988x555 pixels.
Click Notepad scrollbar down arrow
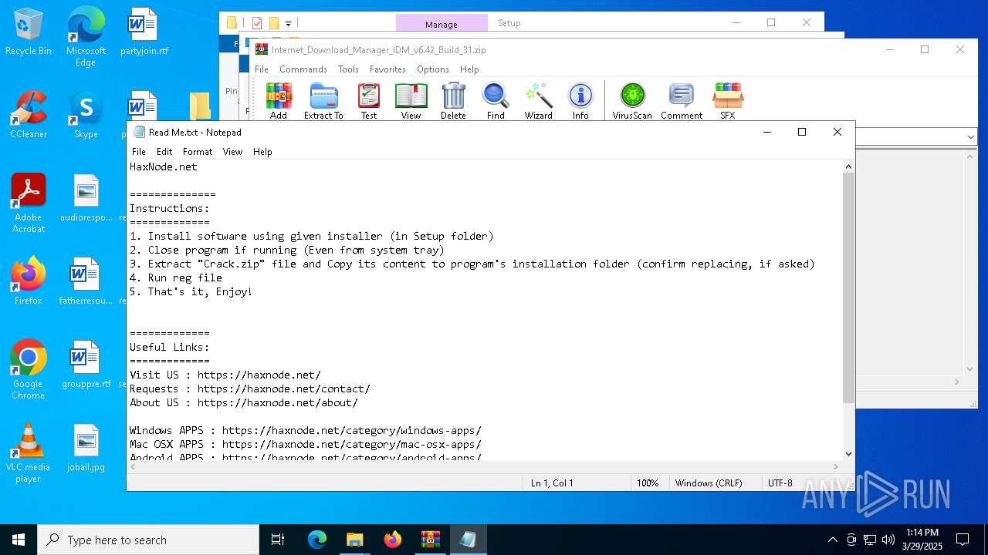848,454
